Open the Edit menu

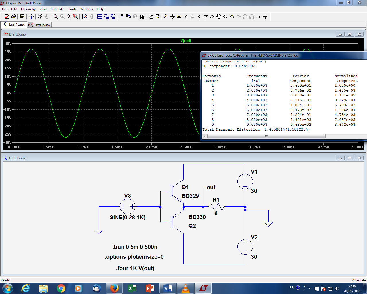(14, 9)
